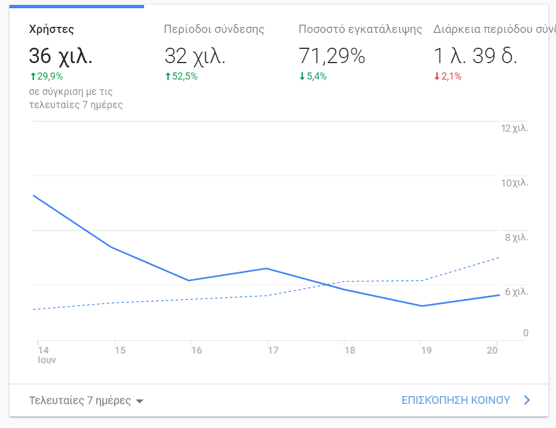Click the red down arrow beside 2,1%
Image resolution: width=556 pixels, height=428 pixels.
pos(437,76)
